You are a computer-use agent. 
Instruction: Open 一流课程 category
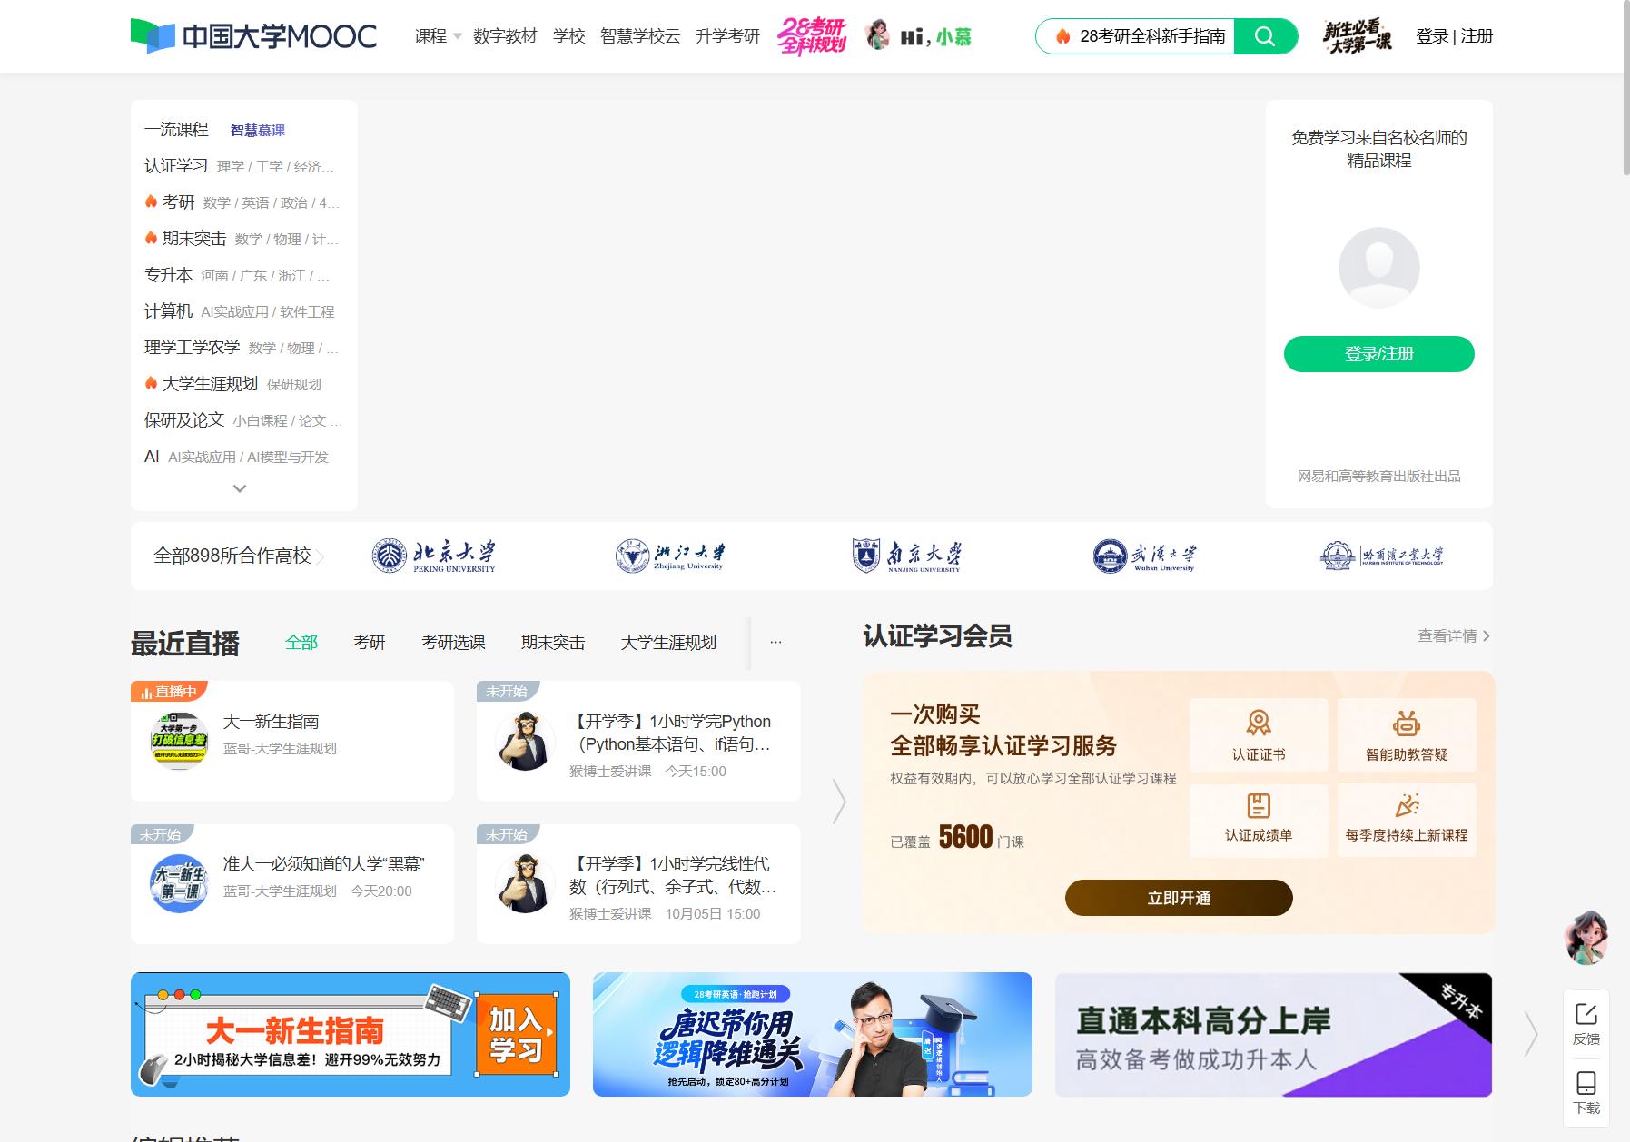(176, 130)
